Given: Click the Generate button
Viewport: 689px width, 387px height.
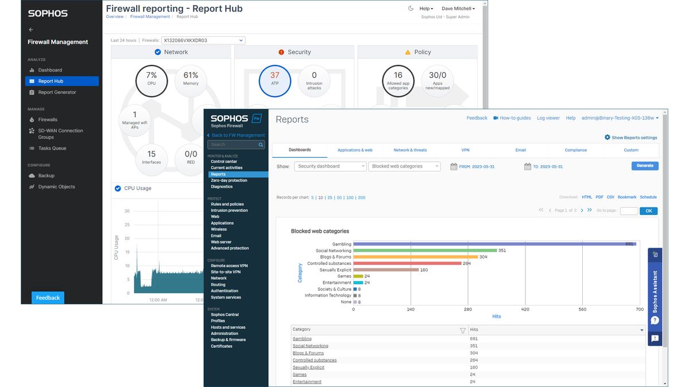Looking at the screenshot, I should point(644,166).
